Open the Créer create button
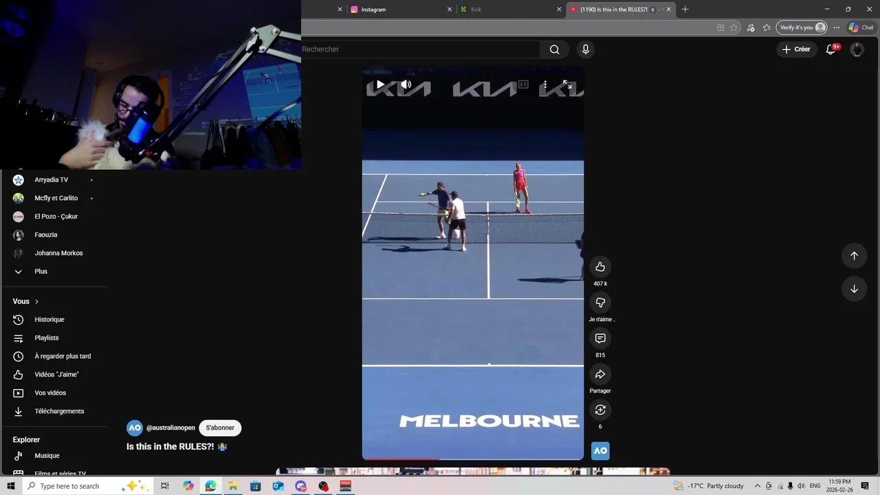Image resolution: width=880 pixels, height=495 pixels. click(796, 49)
